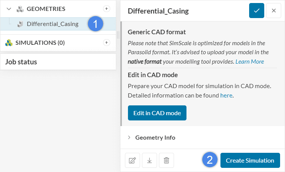Click the vertical panel resize handle
The height and width of the screenshot is (172, 285).
(118, 35)
